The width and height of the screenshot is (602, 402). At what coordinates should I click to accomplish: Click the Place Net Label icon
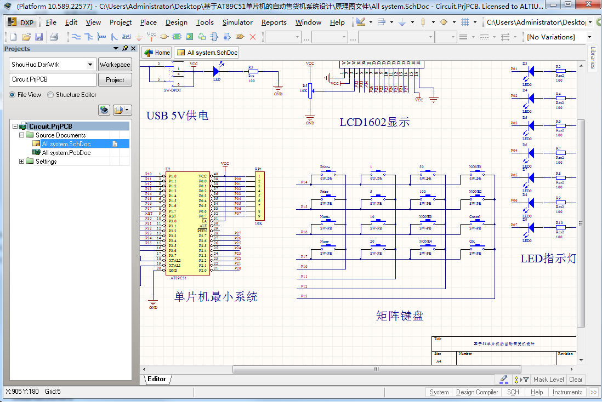(x=127, y=37)
